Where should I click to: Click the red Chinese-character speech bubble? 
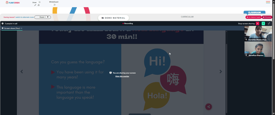(x=173, y=80)
